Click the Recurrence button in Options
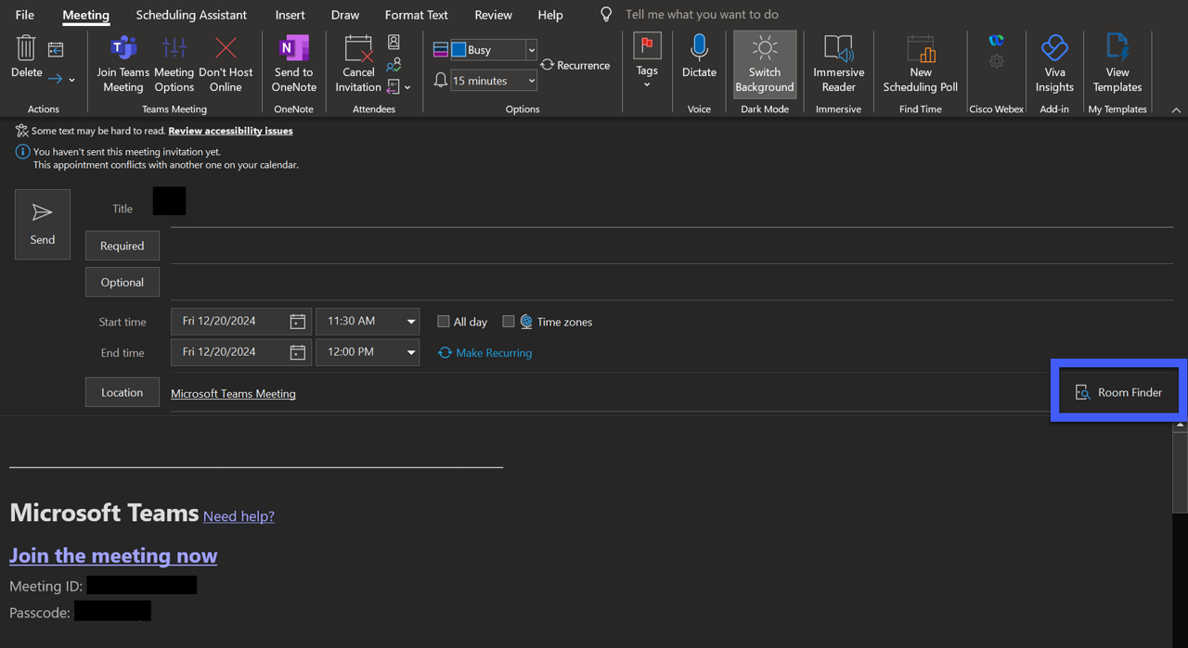Screen dimensions: 1188x648 coord(575,65)
